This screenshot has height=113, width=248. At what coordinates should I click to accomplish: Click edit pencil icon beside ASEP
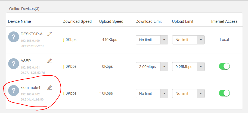(x=49, y=61)
